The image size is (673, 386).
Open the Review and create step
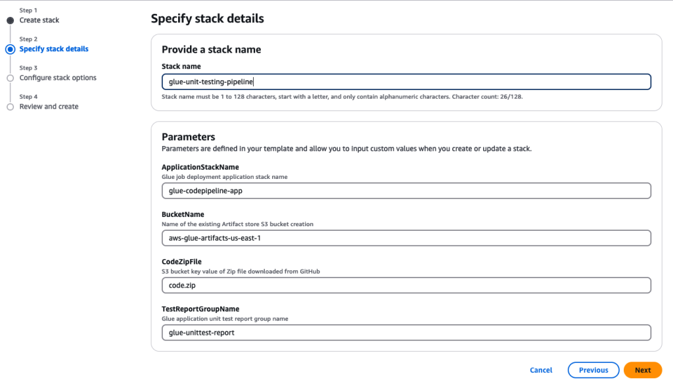(x=49, y=107)
